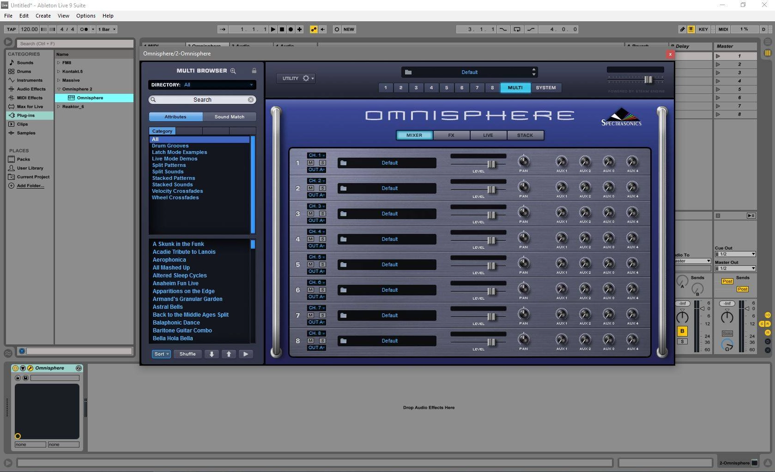Switch to the STACK tab
775x472 pixels.
525,135
